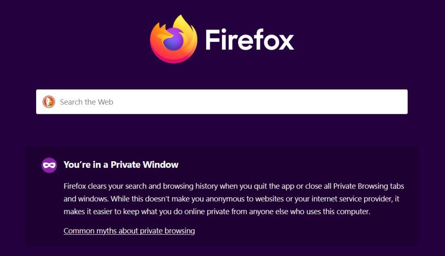445x256 pixels.
Task: Focus the Search the Web field
Action: (x=222, y=102)
